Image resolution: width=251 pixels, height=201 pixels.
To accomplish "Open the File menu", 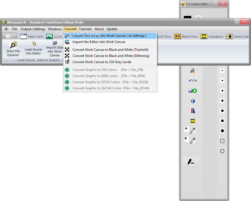I will tap(15, 29).
